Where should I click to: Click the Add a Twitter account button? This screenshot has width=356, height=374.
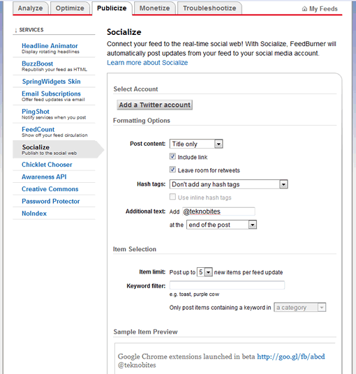click(x=155, y=105)
